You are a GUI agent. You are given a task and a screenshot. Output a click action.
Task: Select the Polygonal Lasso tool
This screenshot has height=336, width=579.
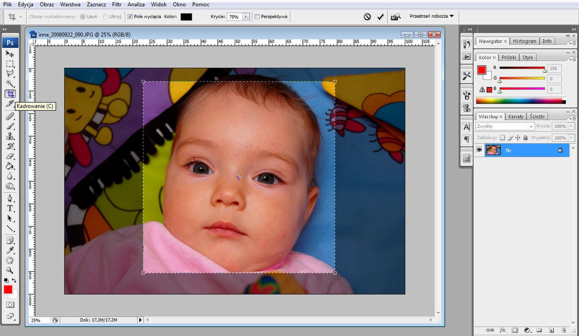[x=10, y=74]
